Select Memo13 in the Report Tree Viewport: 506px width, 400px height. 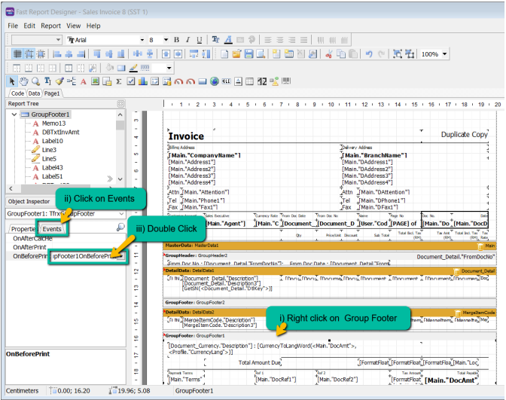click(53, 123)
